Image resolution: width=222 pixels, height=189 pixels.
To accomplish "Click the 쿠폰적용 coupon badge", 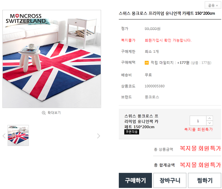I will click(x=132, y=132).
